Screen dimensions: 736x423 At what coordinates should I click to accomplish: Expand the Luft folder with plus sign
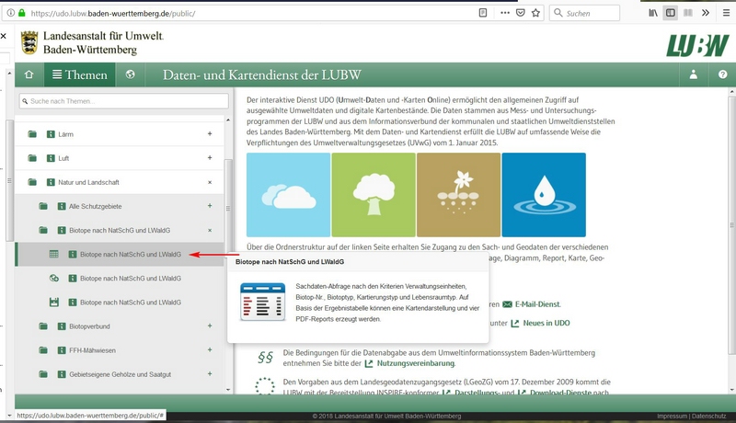[x=210, y=158]
